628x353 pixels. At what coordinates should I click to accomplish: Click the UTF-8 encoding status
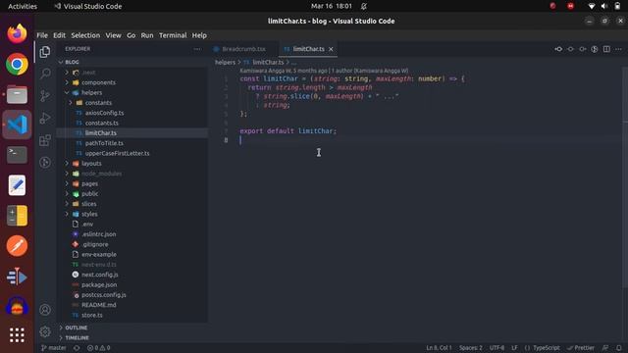point(497,348)
